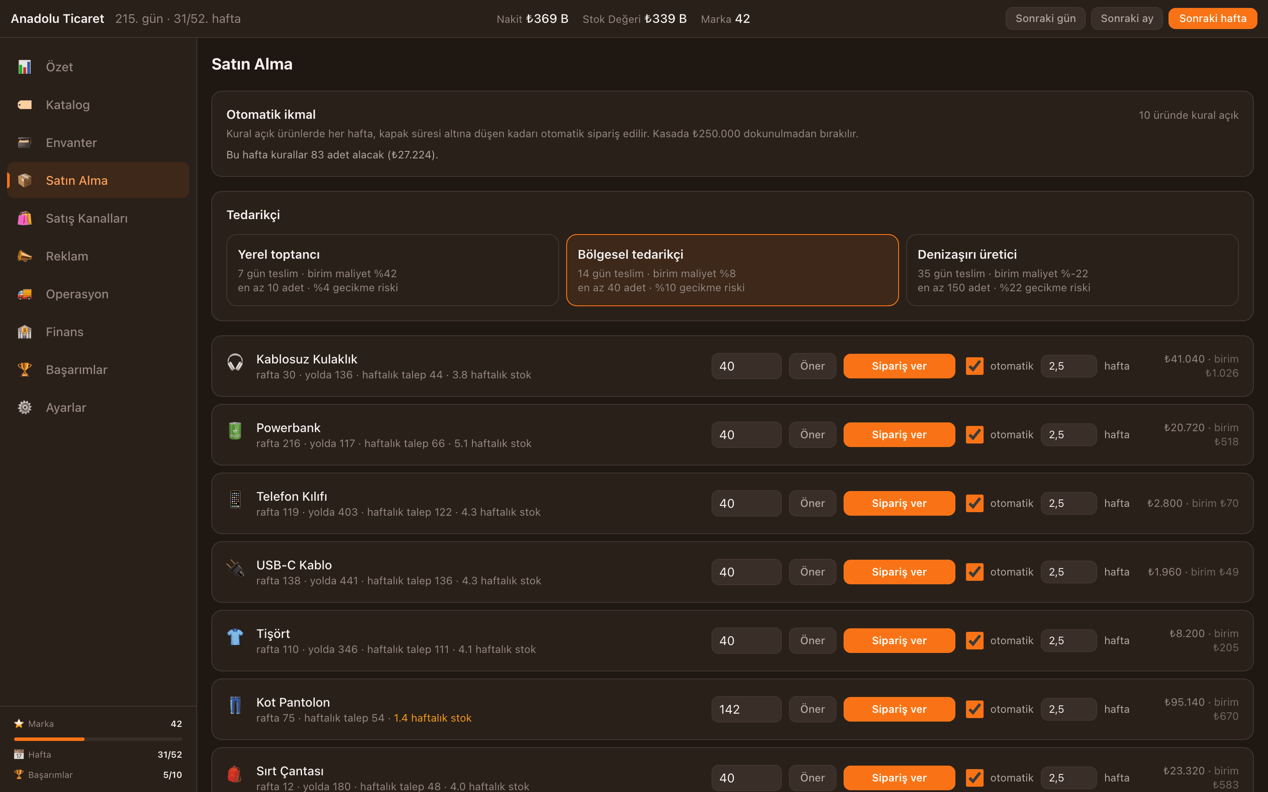Click the Özet bar chart icon
This screenshot has width=1268, height=792.
pyautogui.click(x=25, y=67)
